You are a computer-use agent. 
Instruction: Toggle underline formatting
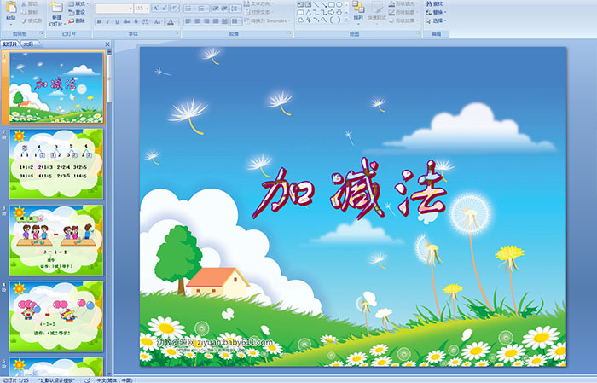click(x=117, y=21)
